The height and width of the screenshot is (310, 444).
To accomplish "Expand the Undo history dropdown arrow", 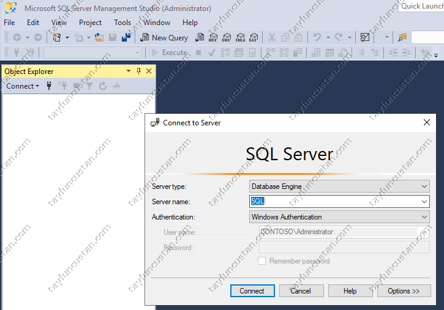I will point(328,37).
